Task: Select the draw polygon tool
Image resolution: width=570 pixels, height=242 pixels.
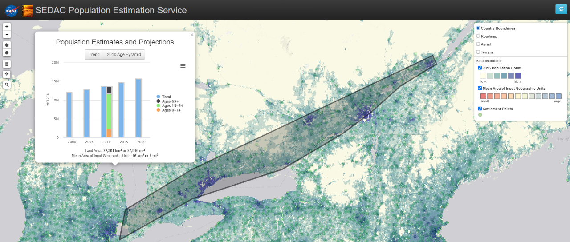Action: tap(7, 45)
